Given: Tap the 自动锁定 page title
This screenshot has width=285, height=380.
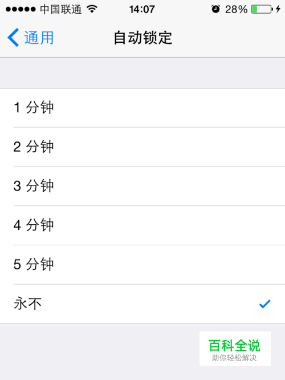Looking at the screenshot, I should (143, 38).
